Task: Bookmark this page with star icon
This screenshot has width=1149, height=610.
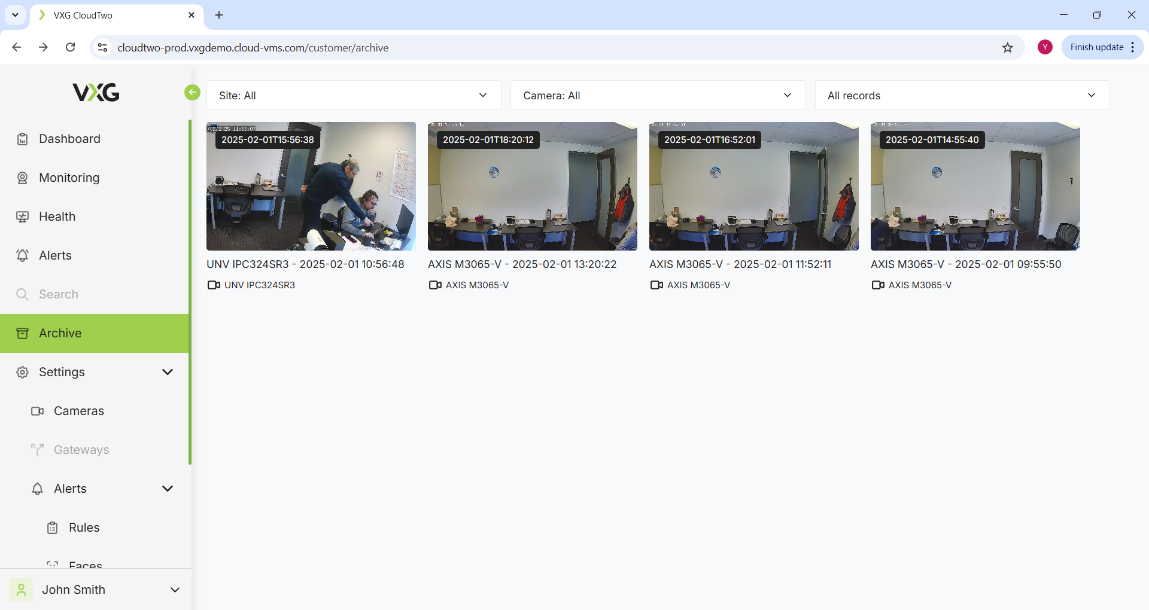Action: [x=1008, y=48]
